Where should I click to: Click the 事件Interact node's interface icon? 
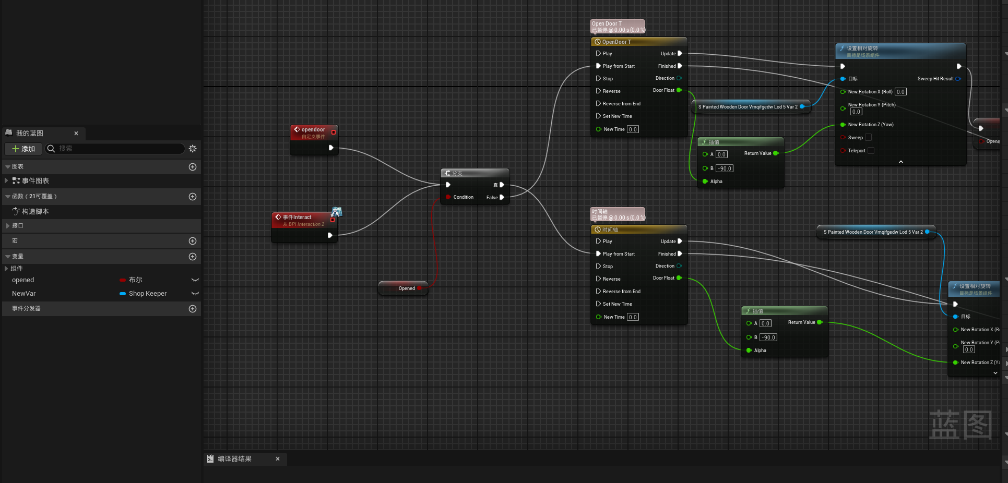click(x=336, y=212)
